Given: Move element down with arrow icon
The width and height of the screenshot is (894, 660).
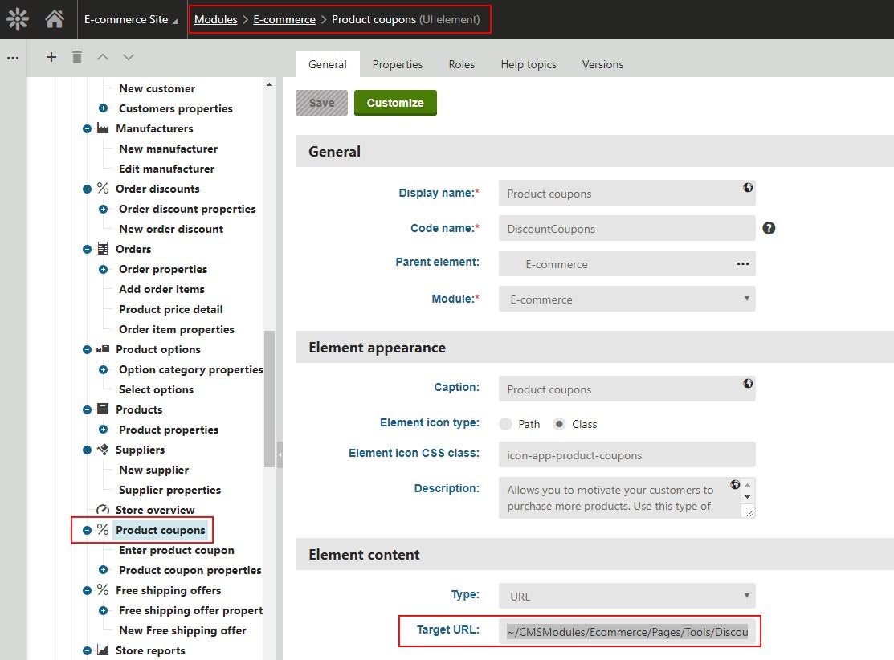Looking at the screenshot, I should (x=128, y=57).
